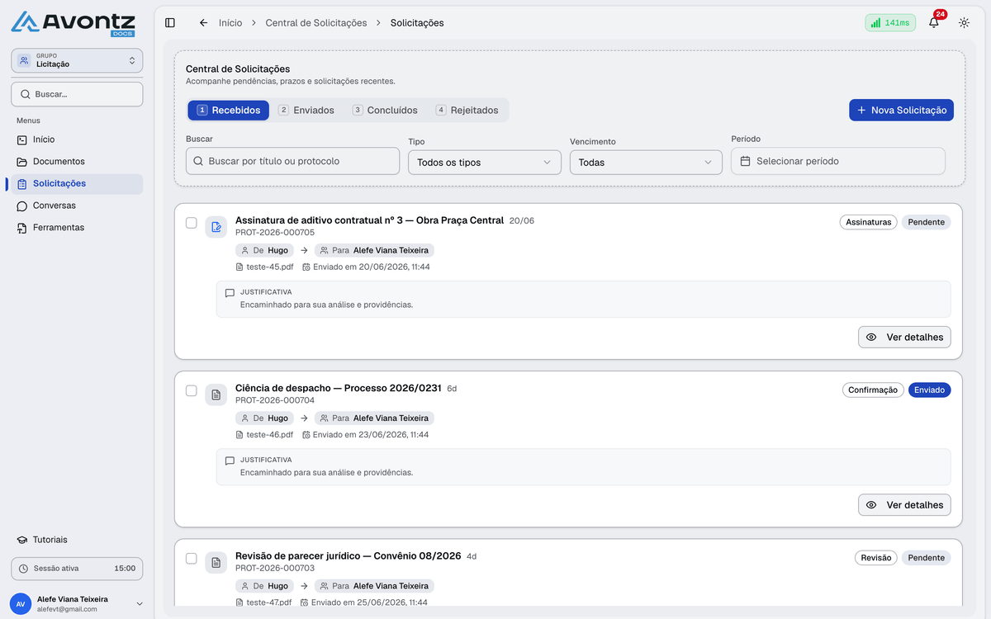Open Conversas in the sidebar menu
The image size is (991, 619).
(x=77, y=206)
